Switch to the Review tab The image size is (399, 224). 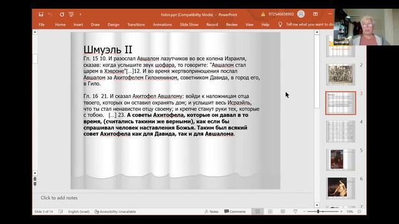coord(232,25)
